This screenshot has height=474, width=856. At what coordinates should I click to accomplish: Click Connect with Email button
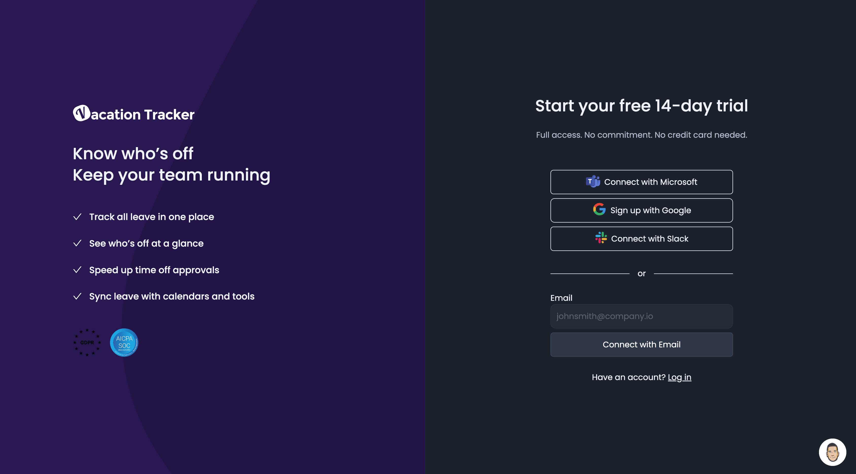(x=641, y=345)
